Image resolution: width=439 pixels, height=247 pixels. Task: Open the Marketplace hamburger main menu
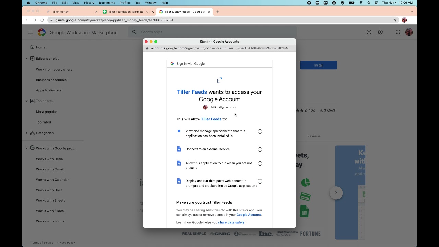(31, 32)
